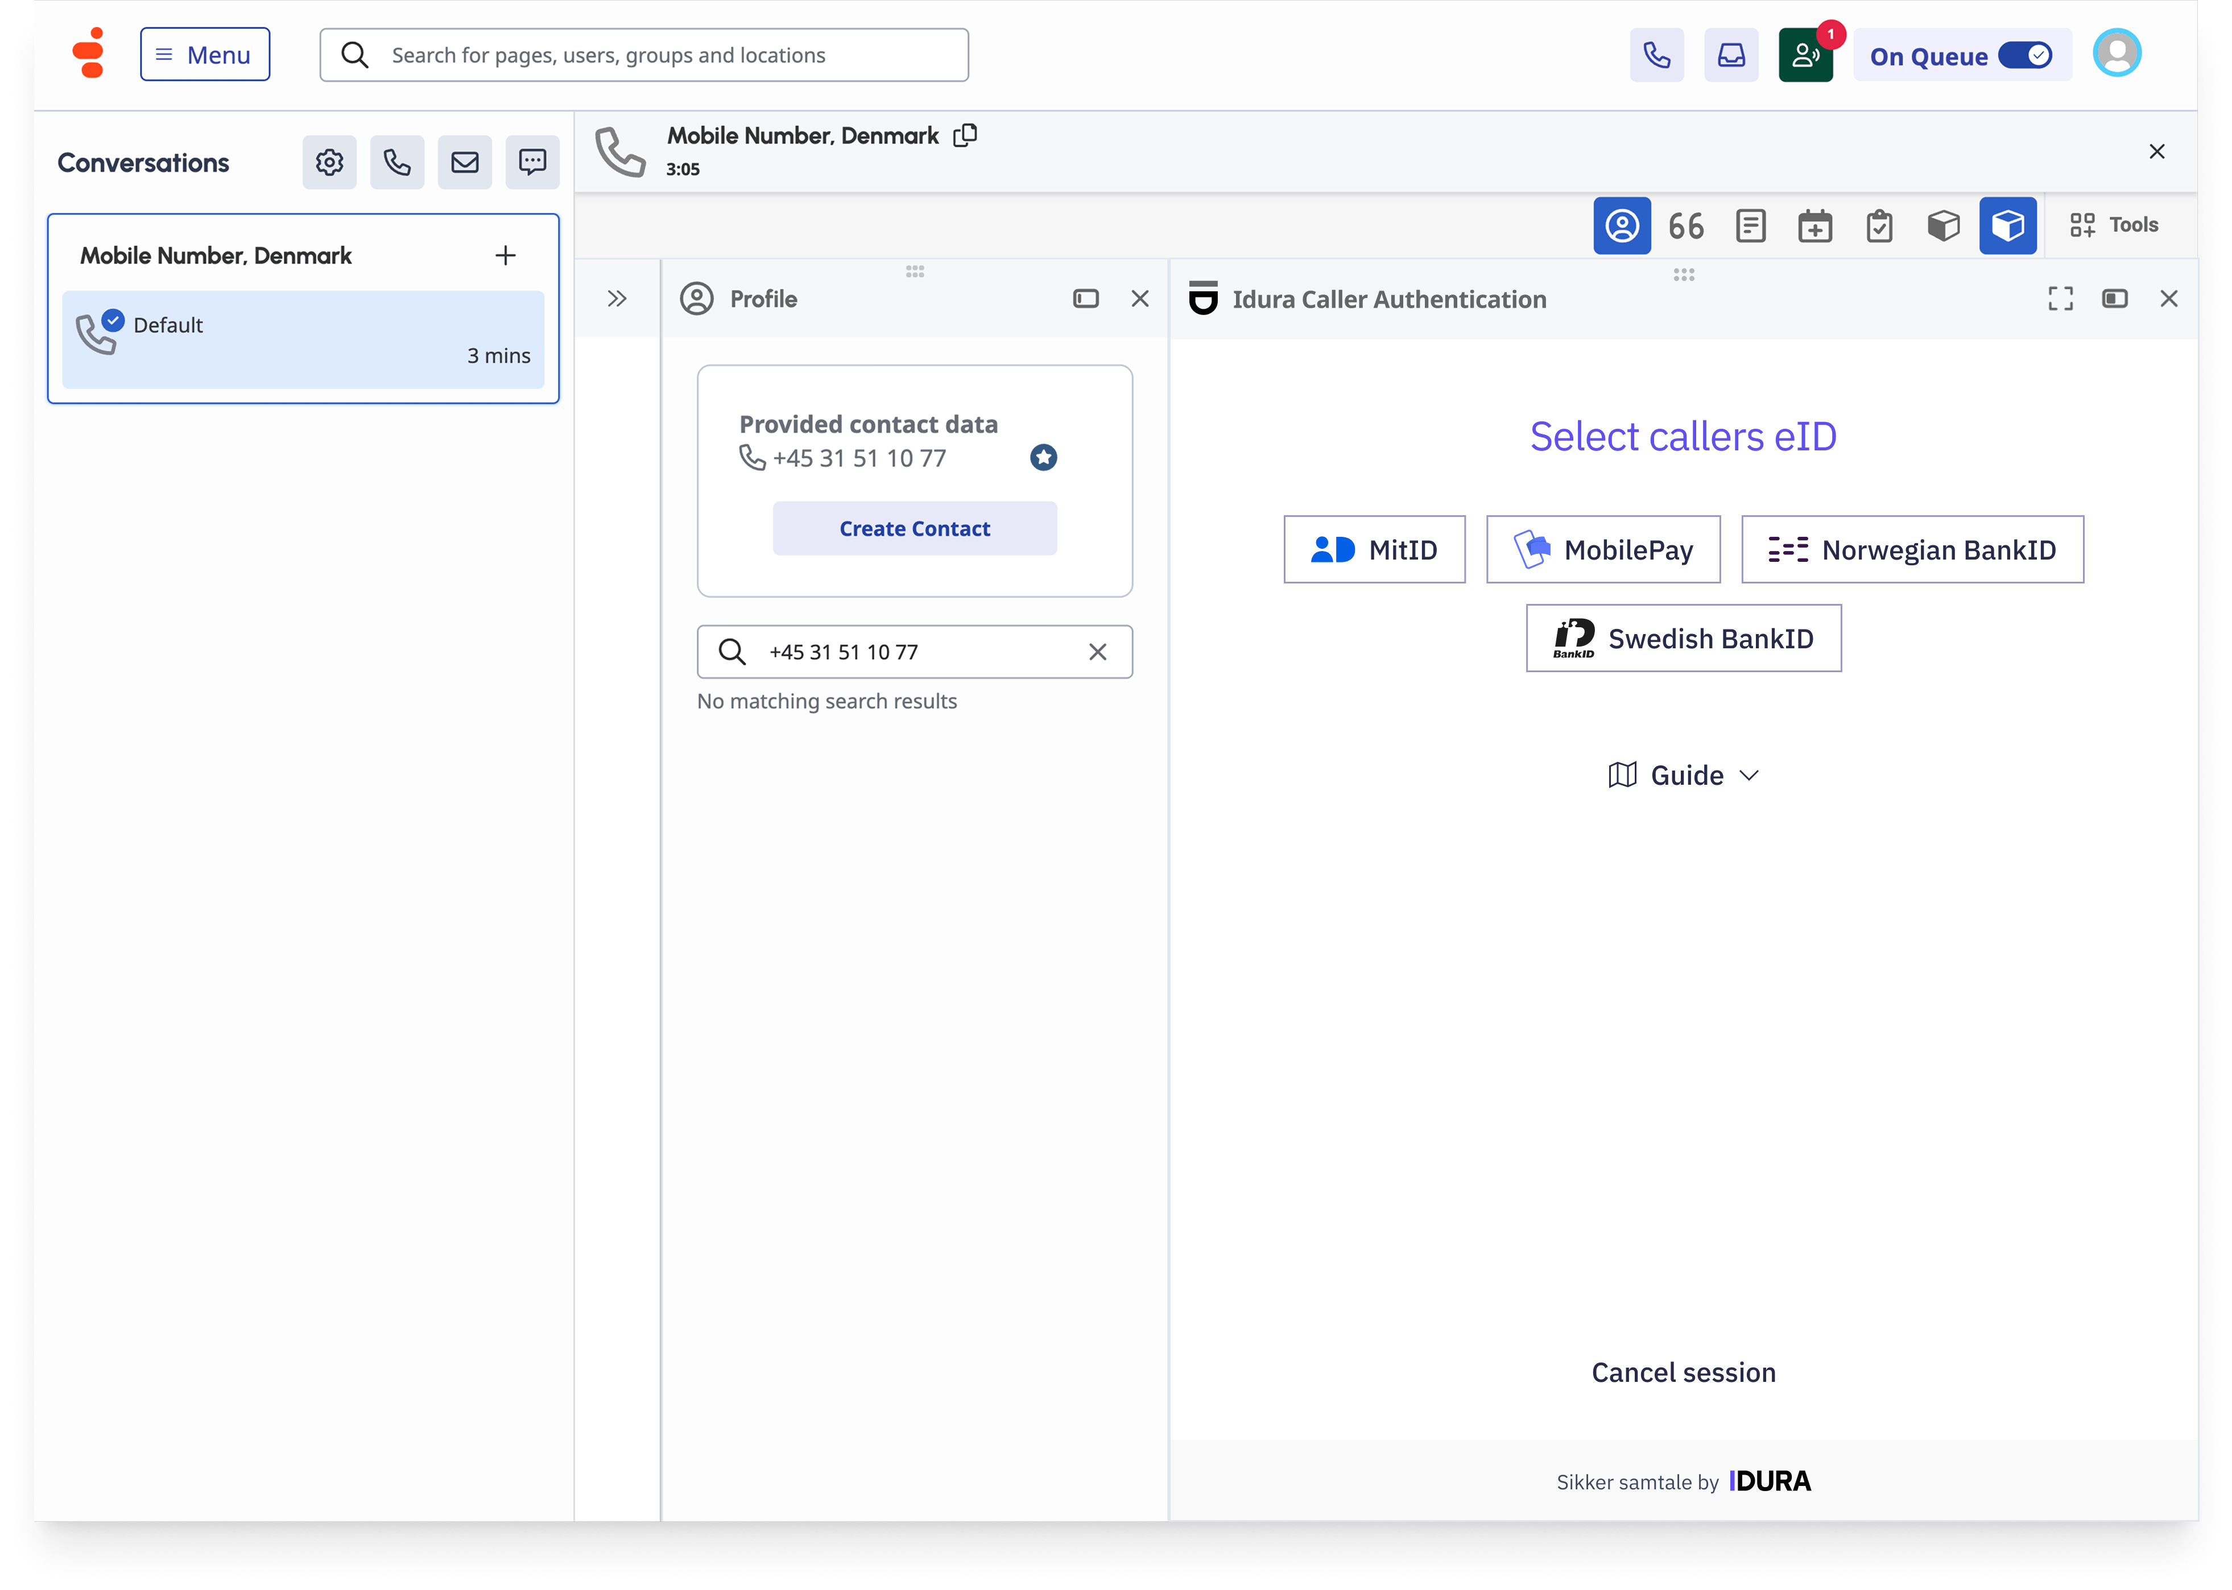
Task: Focus the global search field
Action: (643, 55)
